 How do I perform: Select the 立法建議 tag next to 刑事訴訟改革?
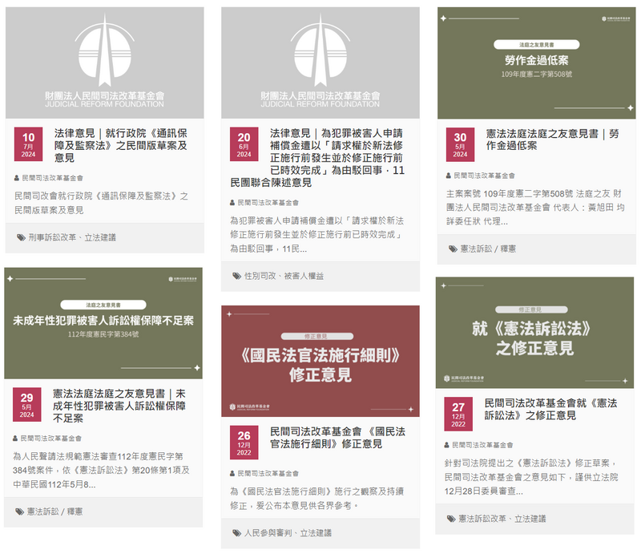click(100, 237)
